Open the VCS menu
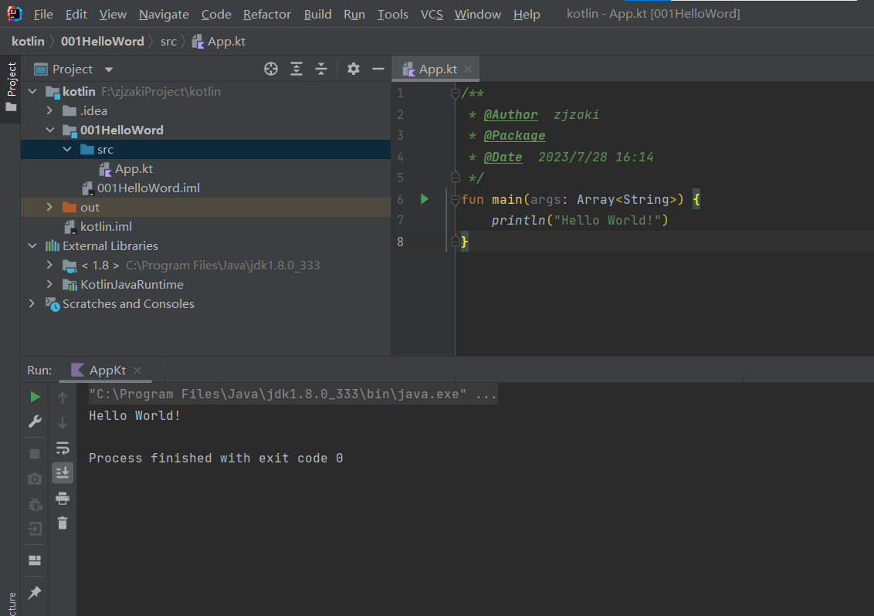 tap(432, 14)
